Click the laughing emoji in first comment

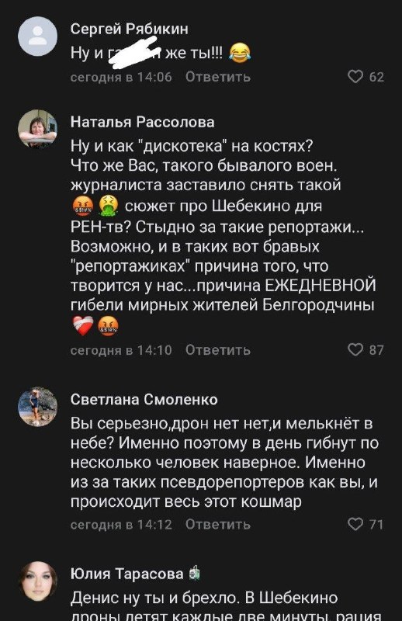[239, 53]
